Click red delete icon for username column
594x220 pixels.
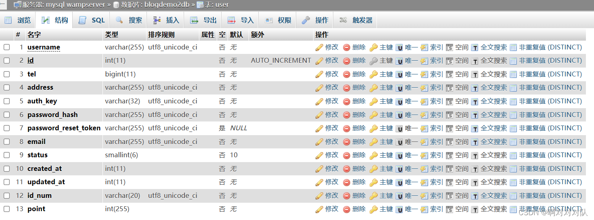347,47
